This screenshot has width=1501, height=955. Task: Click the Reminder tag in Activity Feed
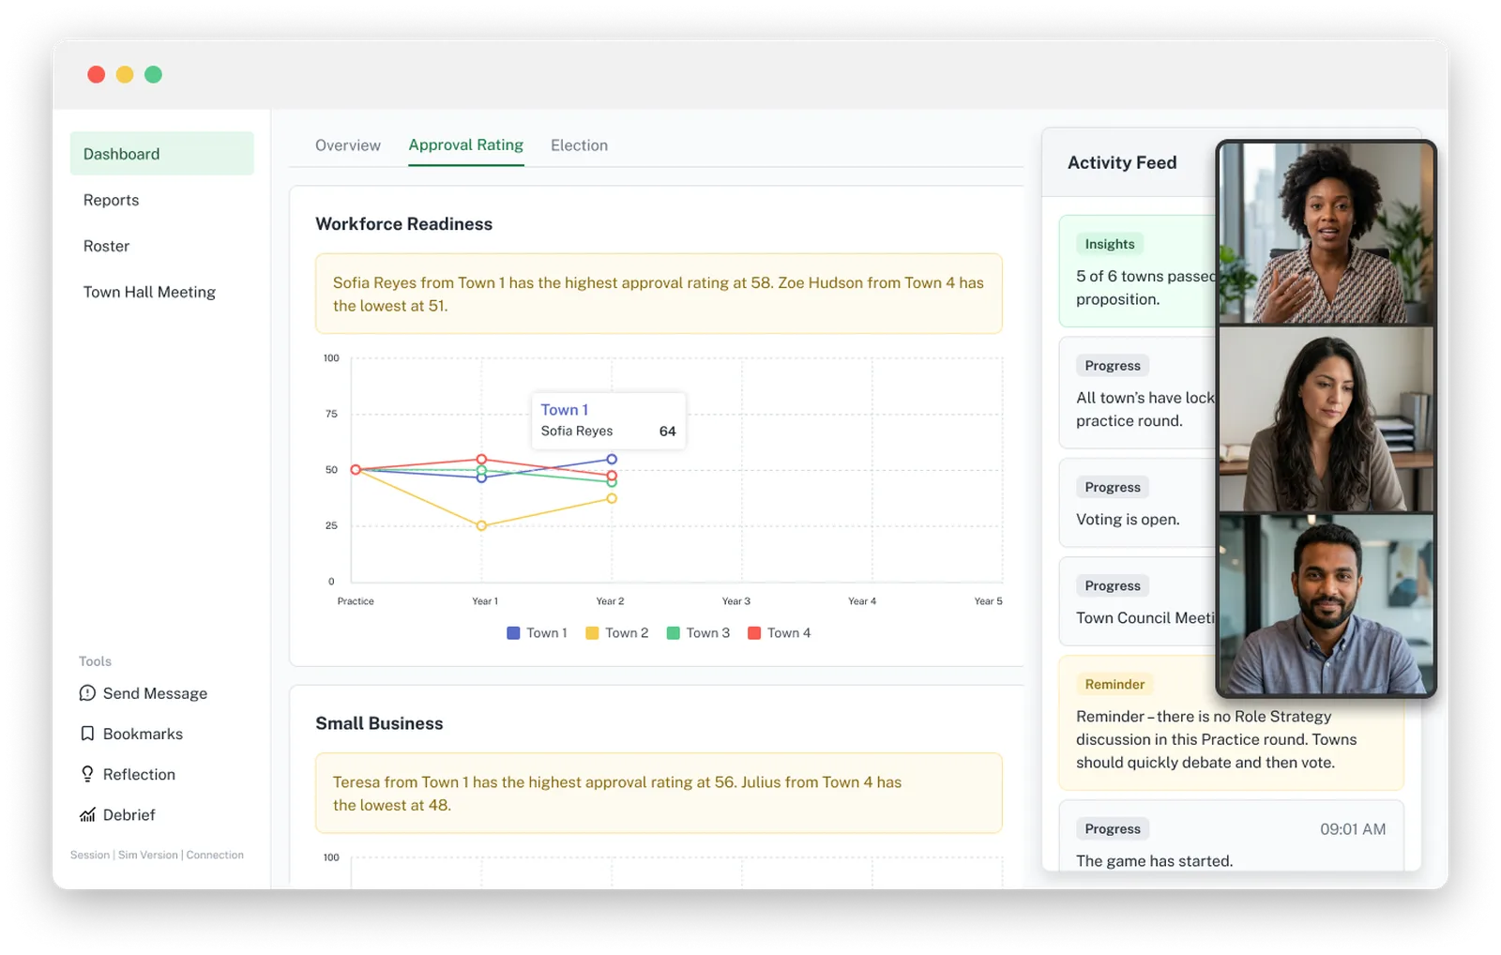point(1114,684)
